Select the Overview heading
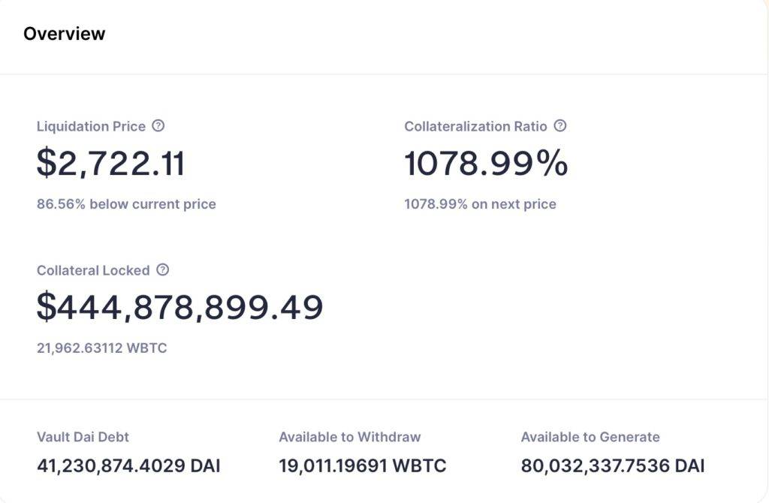Image resolution: width=769 pixels, height=503 pixels. coord(65,33)
